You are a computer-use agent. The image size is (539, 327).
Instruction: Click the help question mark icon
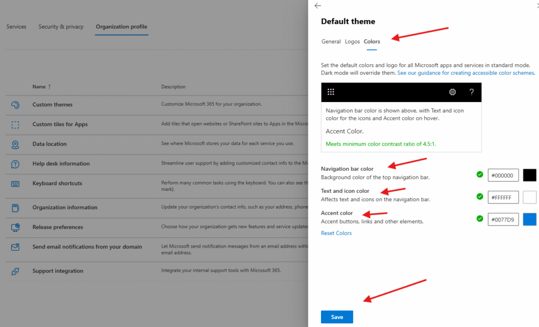click(471, 92)
